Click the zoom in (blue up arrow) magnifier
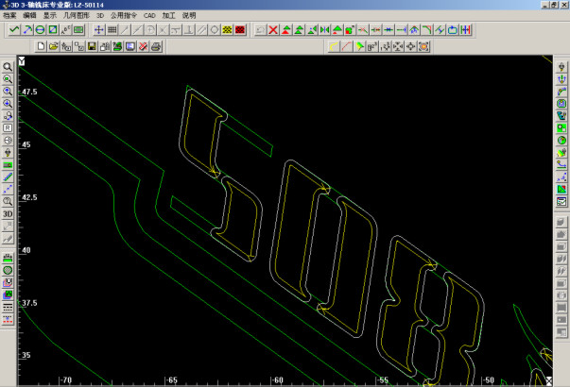Screen dimensions: 570x387 8,92
